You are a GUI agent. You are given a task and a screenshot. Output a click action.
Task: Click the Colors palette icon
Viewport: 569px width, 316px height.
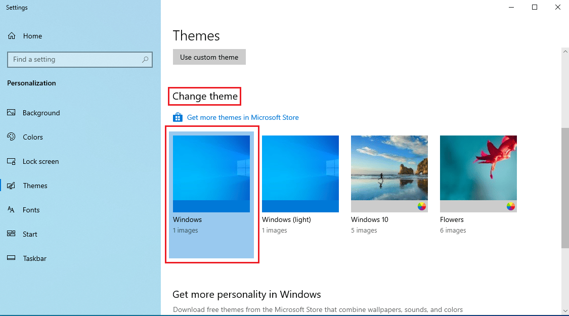click(11, 137)
